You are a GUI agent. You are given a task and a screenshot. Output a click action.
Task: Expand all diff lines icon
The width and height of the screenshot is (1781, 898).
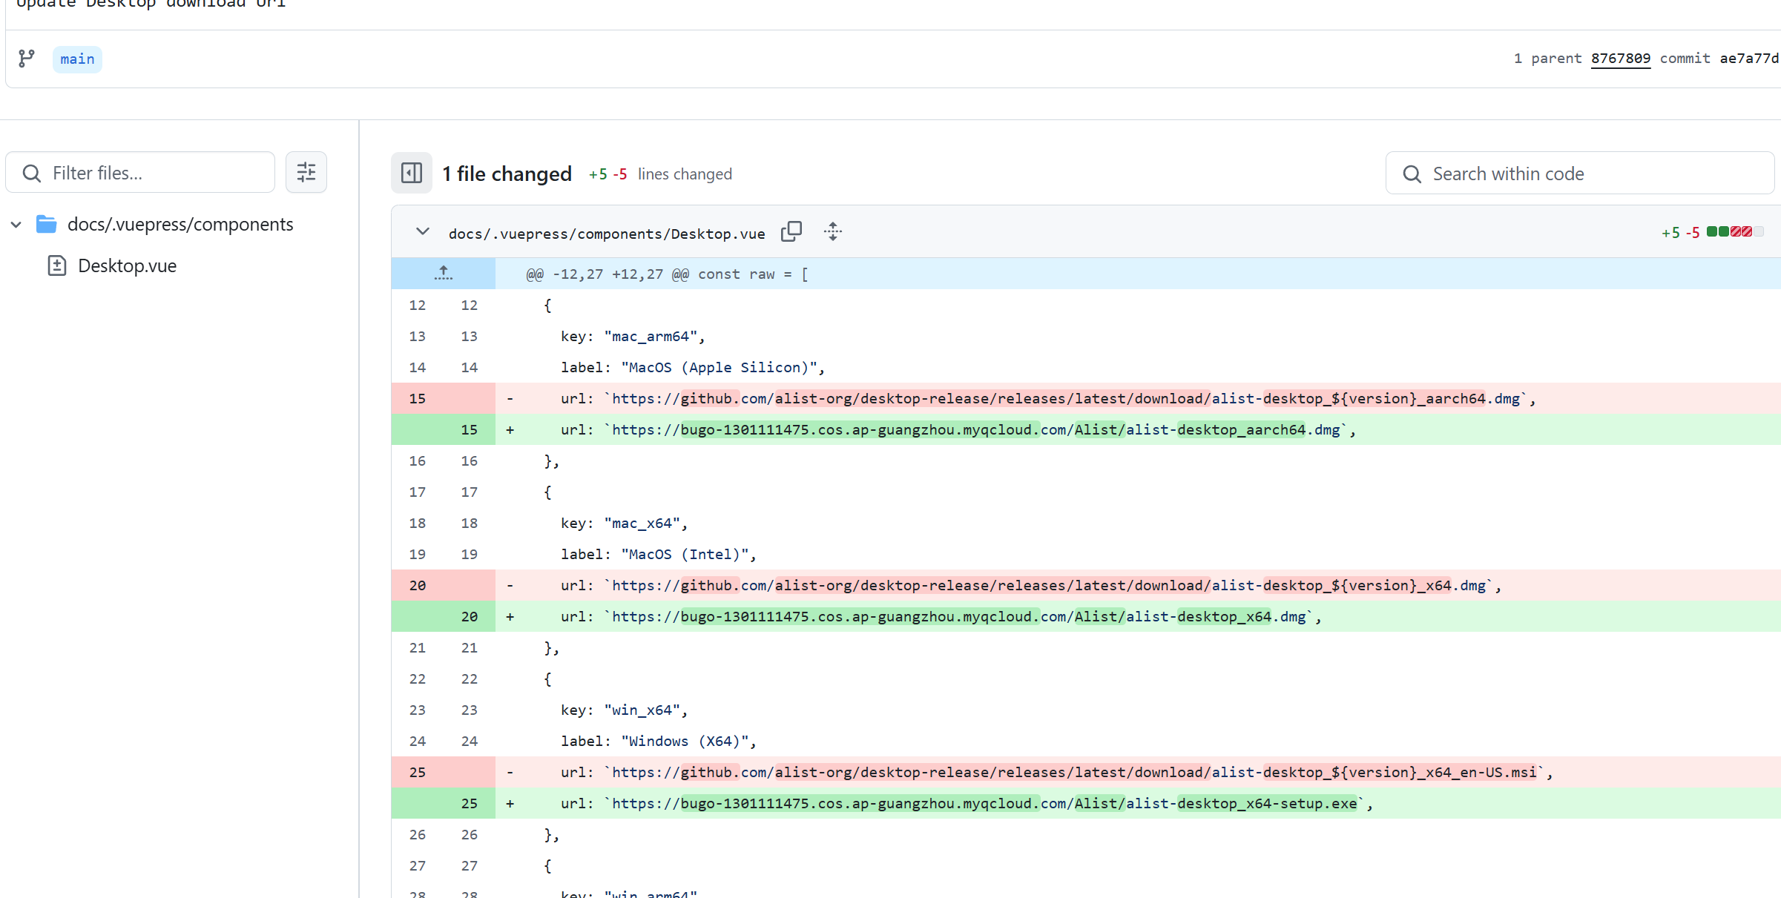tap(833, 232)
